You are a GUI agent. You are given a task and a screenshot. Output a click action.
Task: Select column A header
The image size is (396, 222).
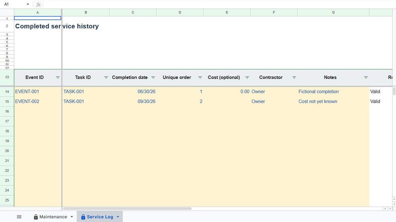[x=37, y=12]
